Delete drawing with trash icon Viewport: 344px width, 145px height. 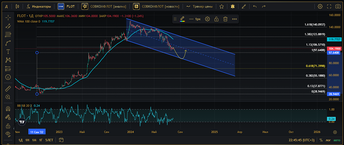225,19
